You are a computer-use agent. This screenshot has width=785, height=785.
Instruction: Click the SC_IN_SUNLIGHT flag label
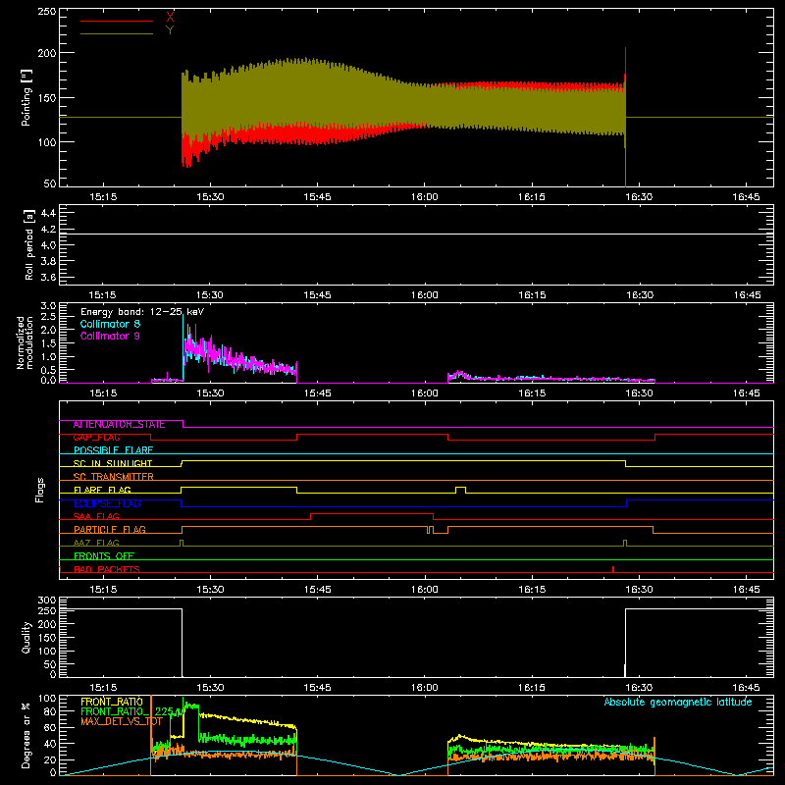[x=113, y=463]
